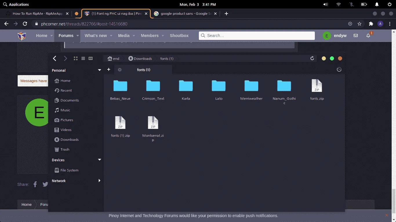This screenshot has height=222, width=396.
Task: Switch to google product sans tab
Action: [x=185, y=14]
